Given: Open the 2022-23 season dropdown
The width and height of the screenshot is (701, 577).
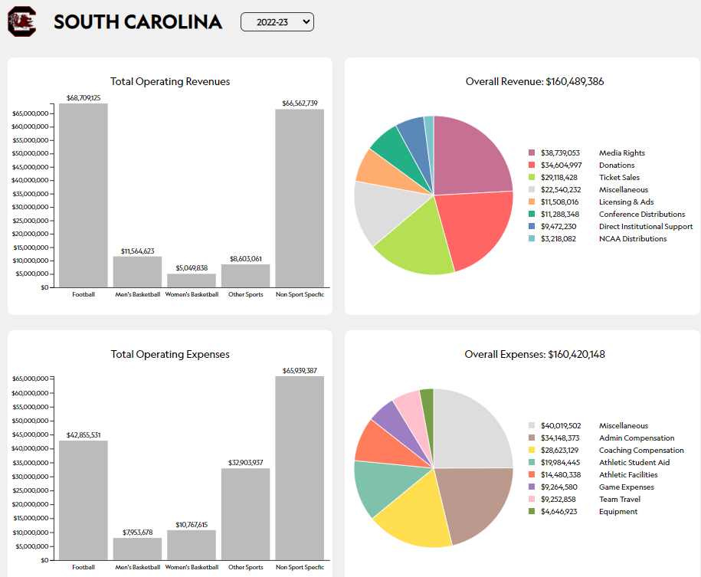Looking at the screenshot, I should pos(277,22).
